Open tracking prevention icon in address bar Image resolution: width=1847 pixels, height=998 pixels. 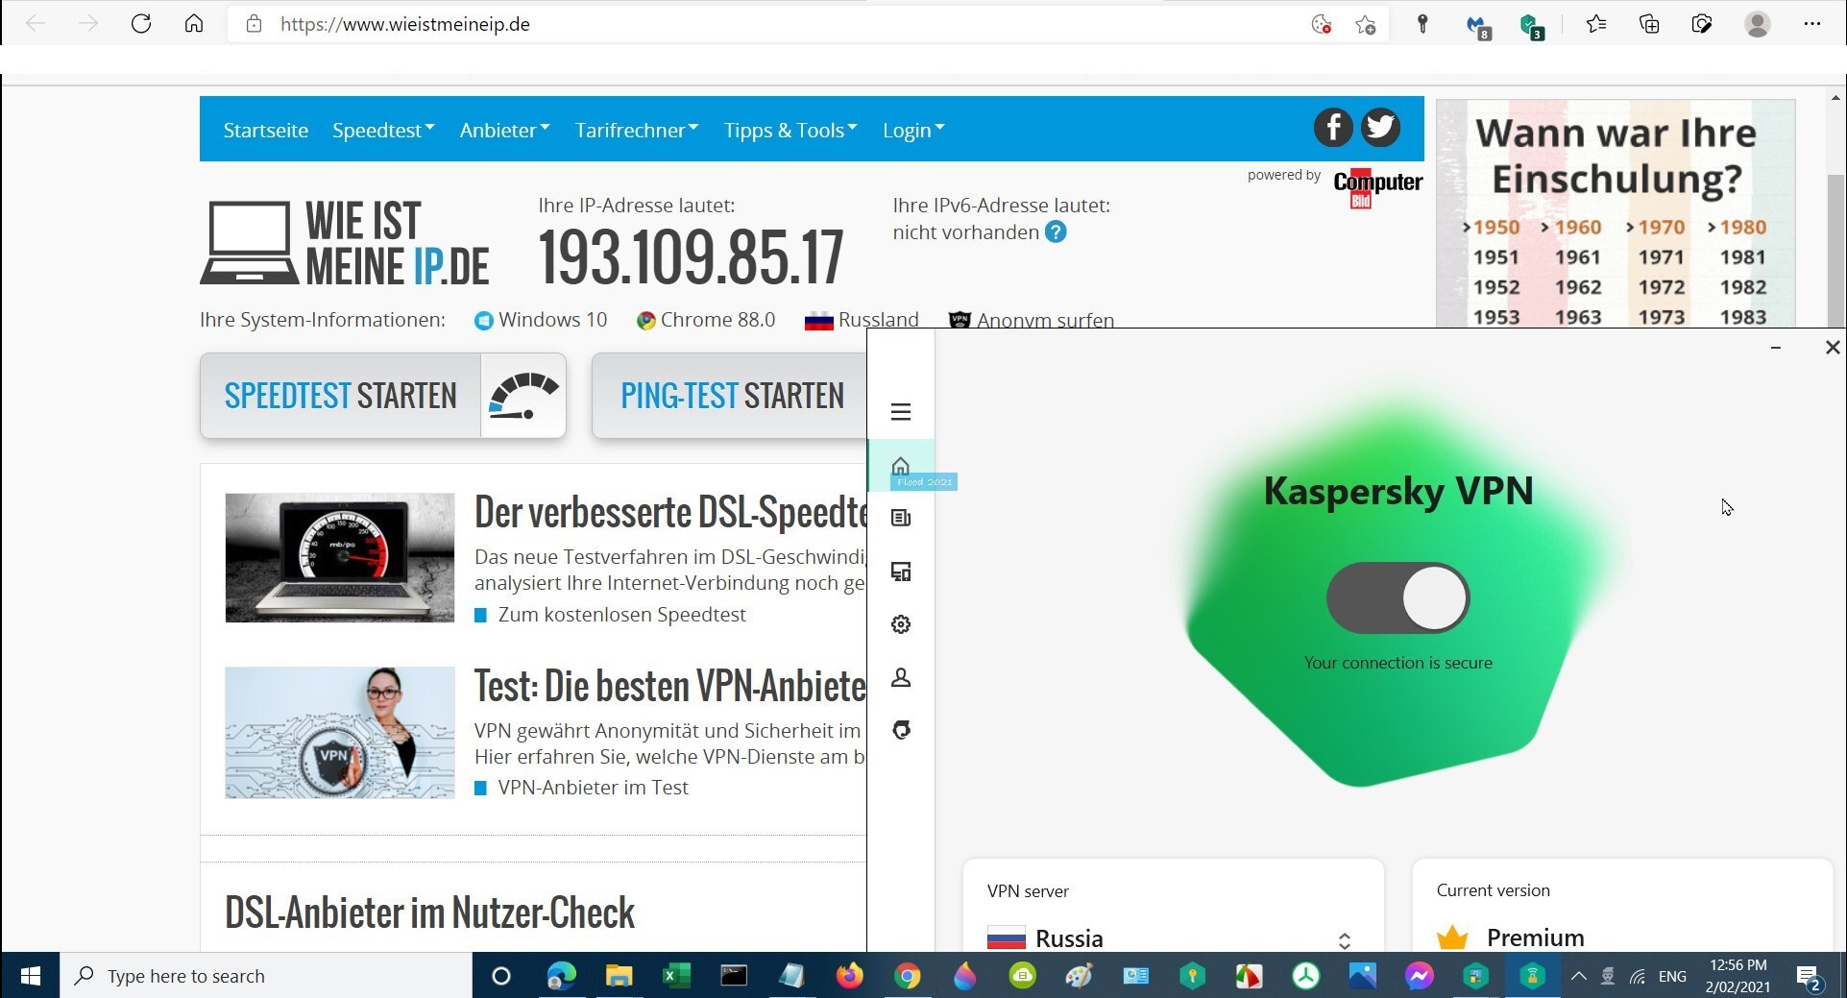[1322, 25]
